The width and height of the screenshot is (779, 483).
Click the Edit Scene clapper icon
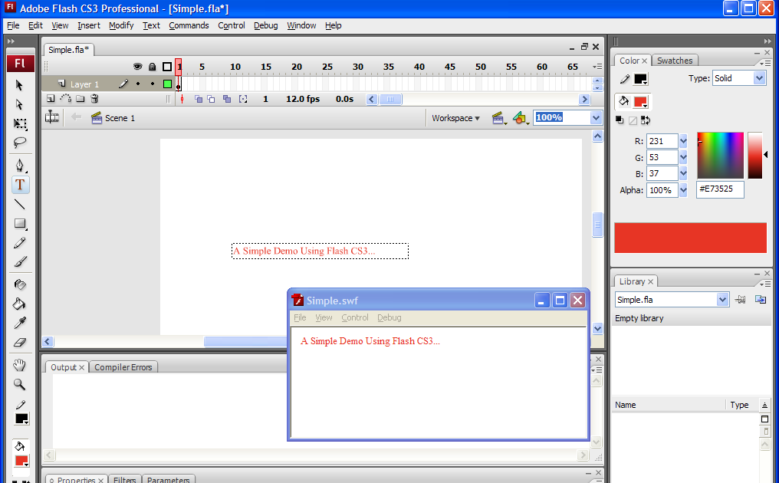click(x=498, y=118)
